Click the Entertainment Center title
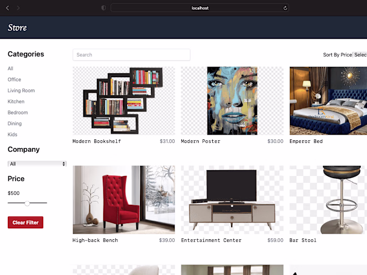This screenshot has width=367, height=275. click(x=211, y=240)
